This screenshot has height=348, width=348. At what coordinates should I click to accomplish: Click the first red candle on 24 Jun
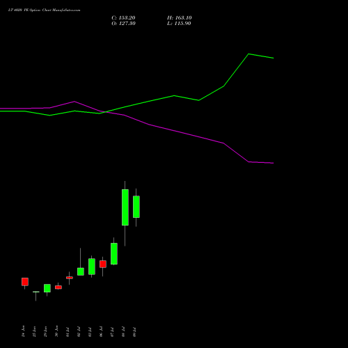click(x=25, y=282)
